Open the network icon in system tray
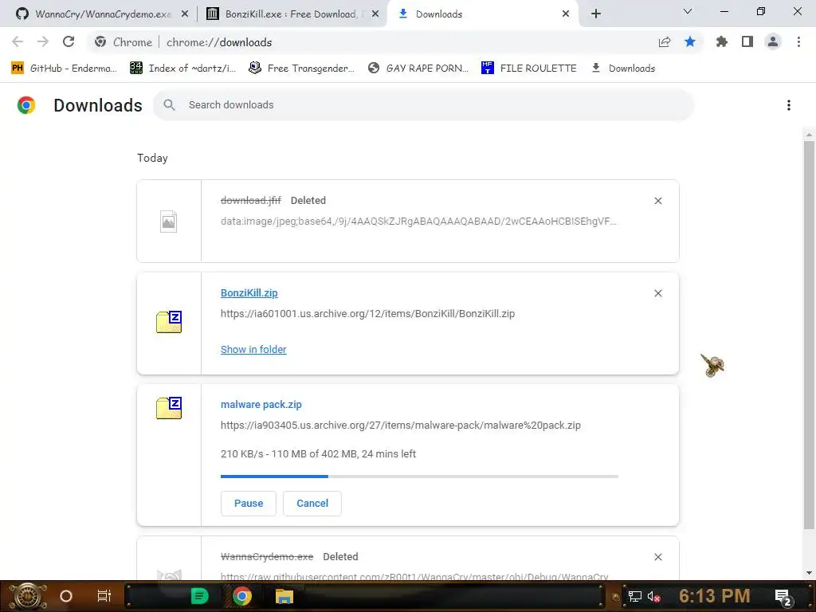 (x=634, y=597)
